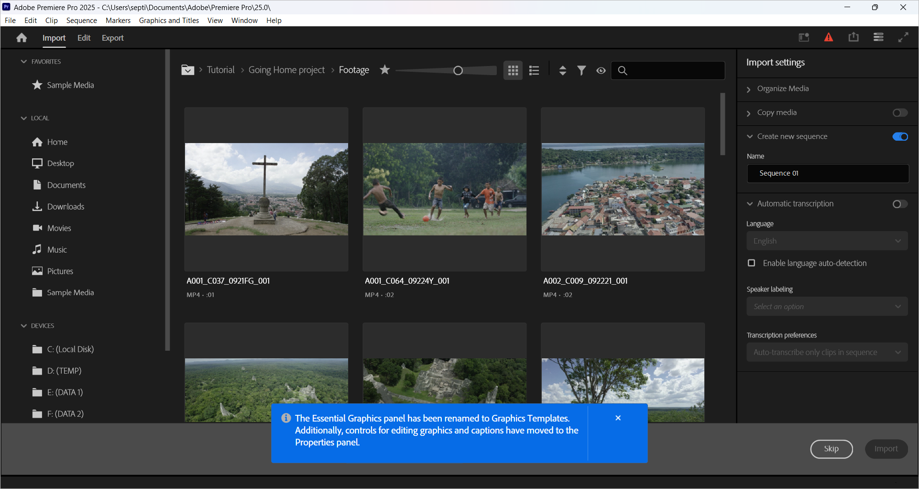The image size is (919, 489).
Task: Enable Copy media toggle
Action: click(900, 112)
